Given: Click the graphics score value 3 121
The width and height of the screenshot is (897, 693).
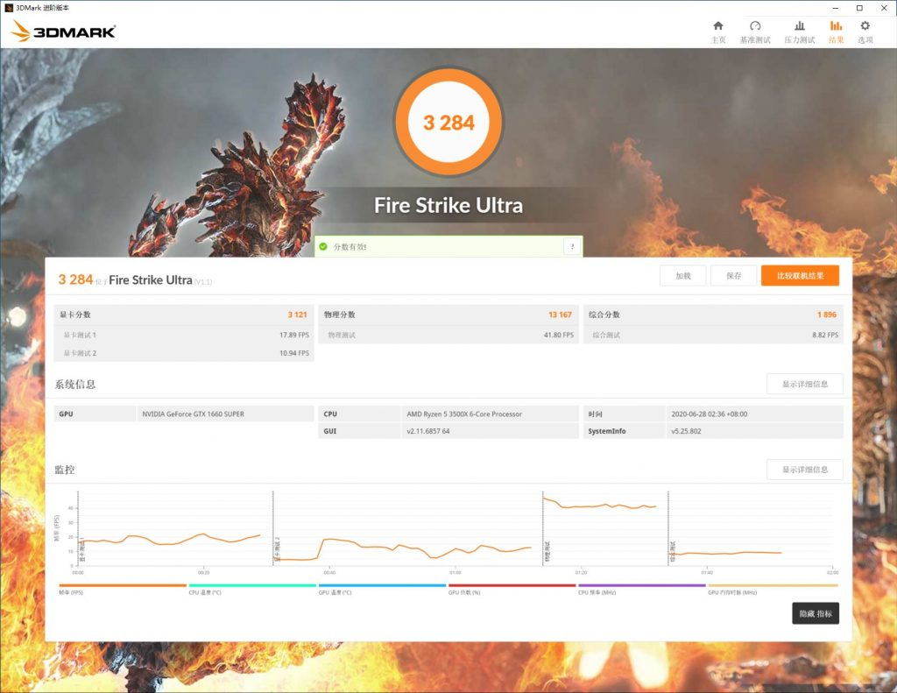Looking at the screenshot, I should [x=298, y=315].
